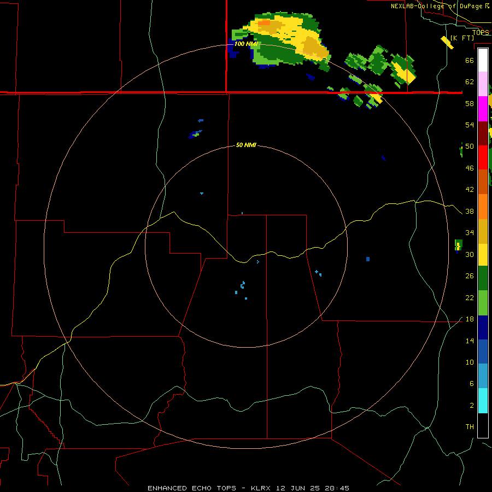Image resolution: width=492 pixels, height=492 pixels.
Task: Click the [K FT] units label
Action: click(462, 38)
